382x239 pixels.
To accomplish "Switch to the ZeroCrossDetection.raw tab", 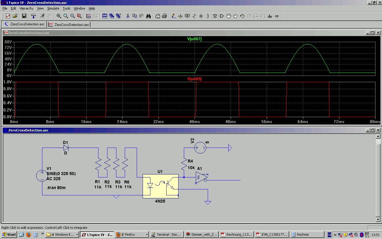I will click(x=69, y=24).
